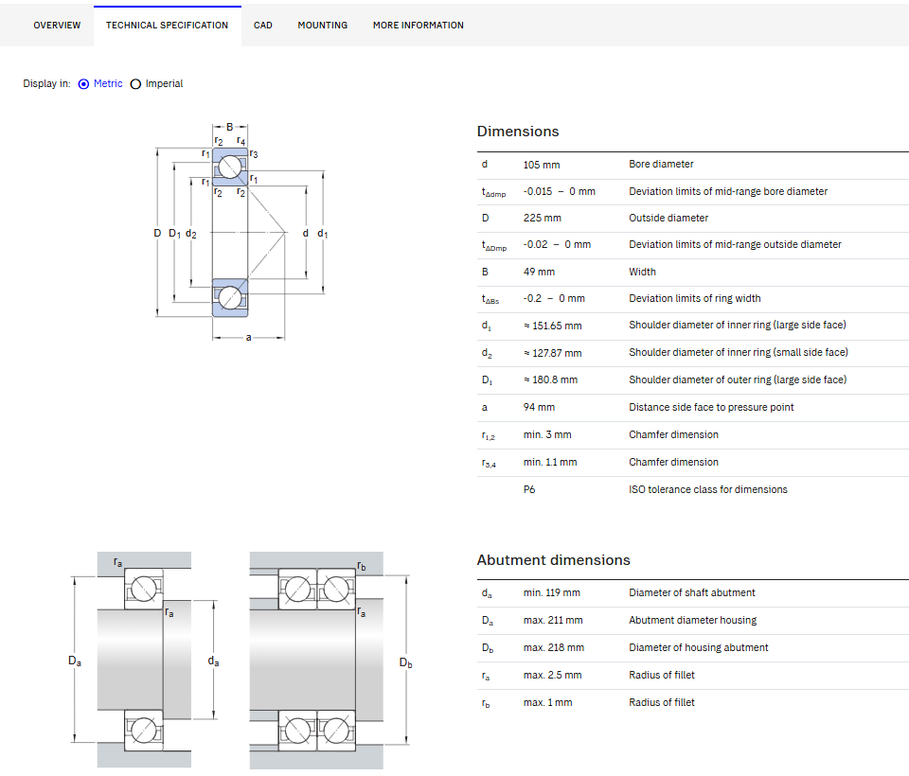Click 'Shoulder diameter of inner ring (large side face)'
909x776 pixels.
point(738,326)
